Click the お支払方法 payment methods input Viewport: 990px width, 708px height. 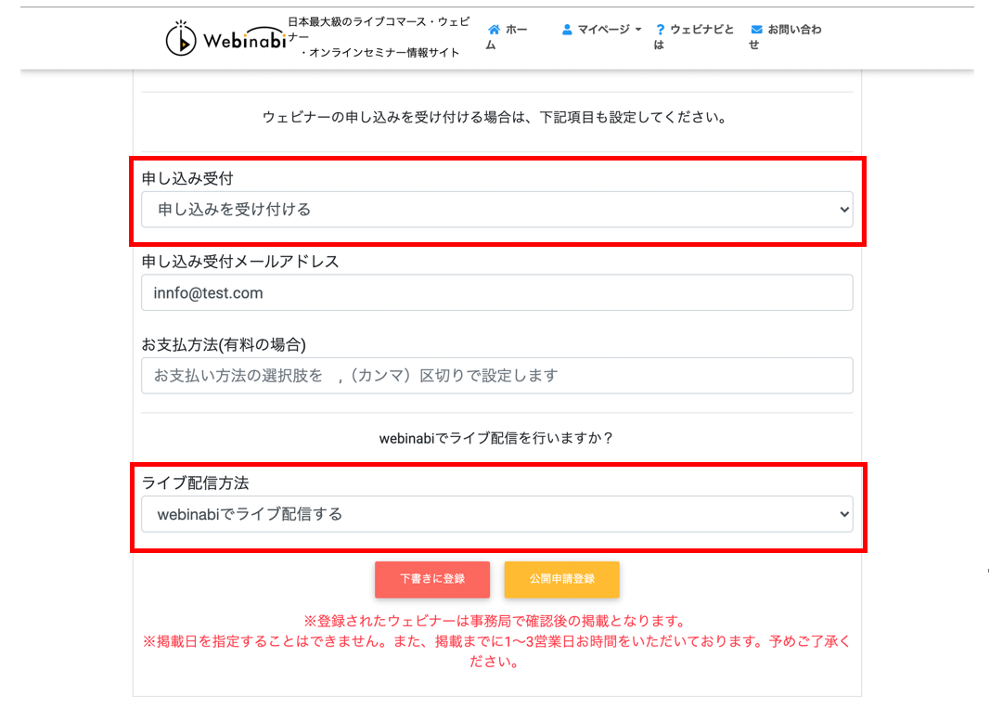[496, 376]
